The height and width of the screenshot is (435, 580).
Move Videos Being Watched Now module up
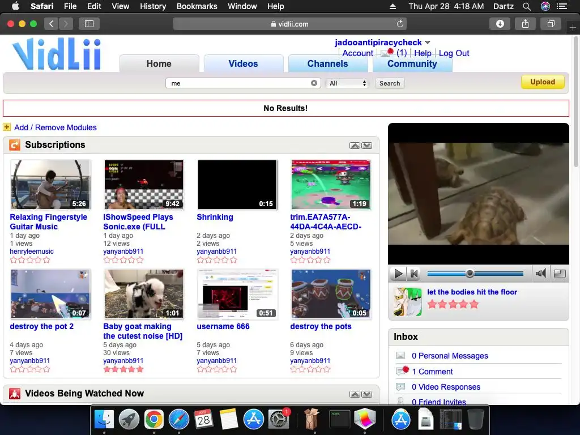click(355, 394)
